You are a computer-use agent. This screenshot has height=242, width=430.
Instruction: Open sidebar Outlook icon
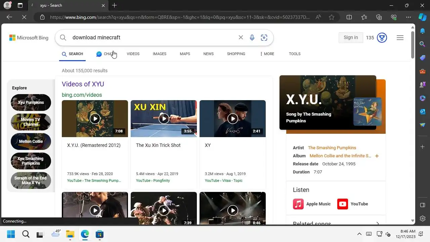point(423,112)
